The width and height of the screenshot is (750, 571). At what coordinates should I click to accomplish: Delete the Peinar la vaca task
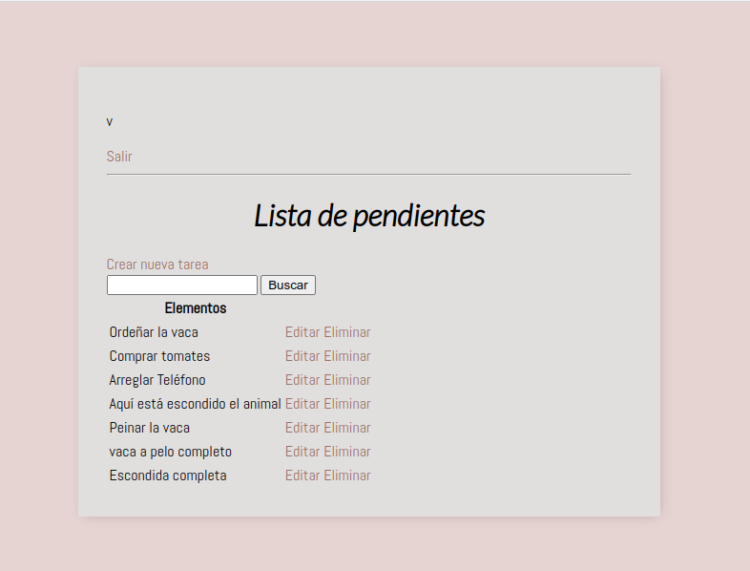click(347, 428)
